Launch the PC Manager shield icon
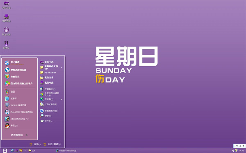The width and height of the screenshot is (246, 153). [7, 77]
